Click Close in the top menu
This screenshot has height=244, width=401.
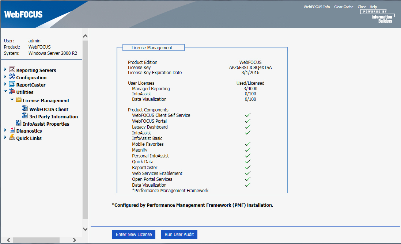pos(362,7)
